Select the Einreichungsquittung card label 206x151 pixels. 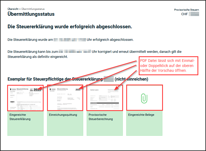[63, 115]
